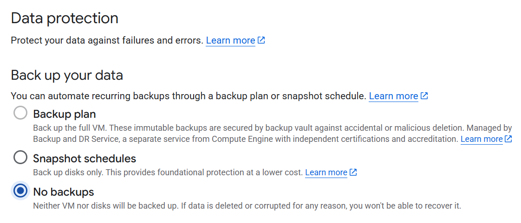
Task: Open Learn more link under Data protection
Action: (x=230, y=40)
